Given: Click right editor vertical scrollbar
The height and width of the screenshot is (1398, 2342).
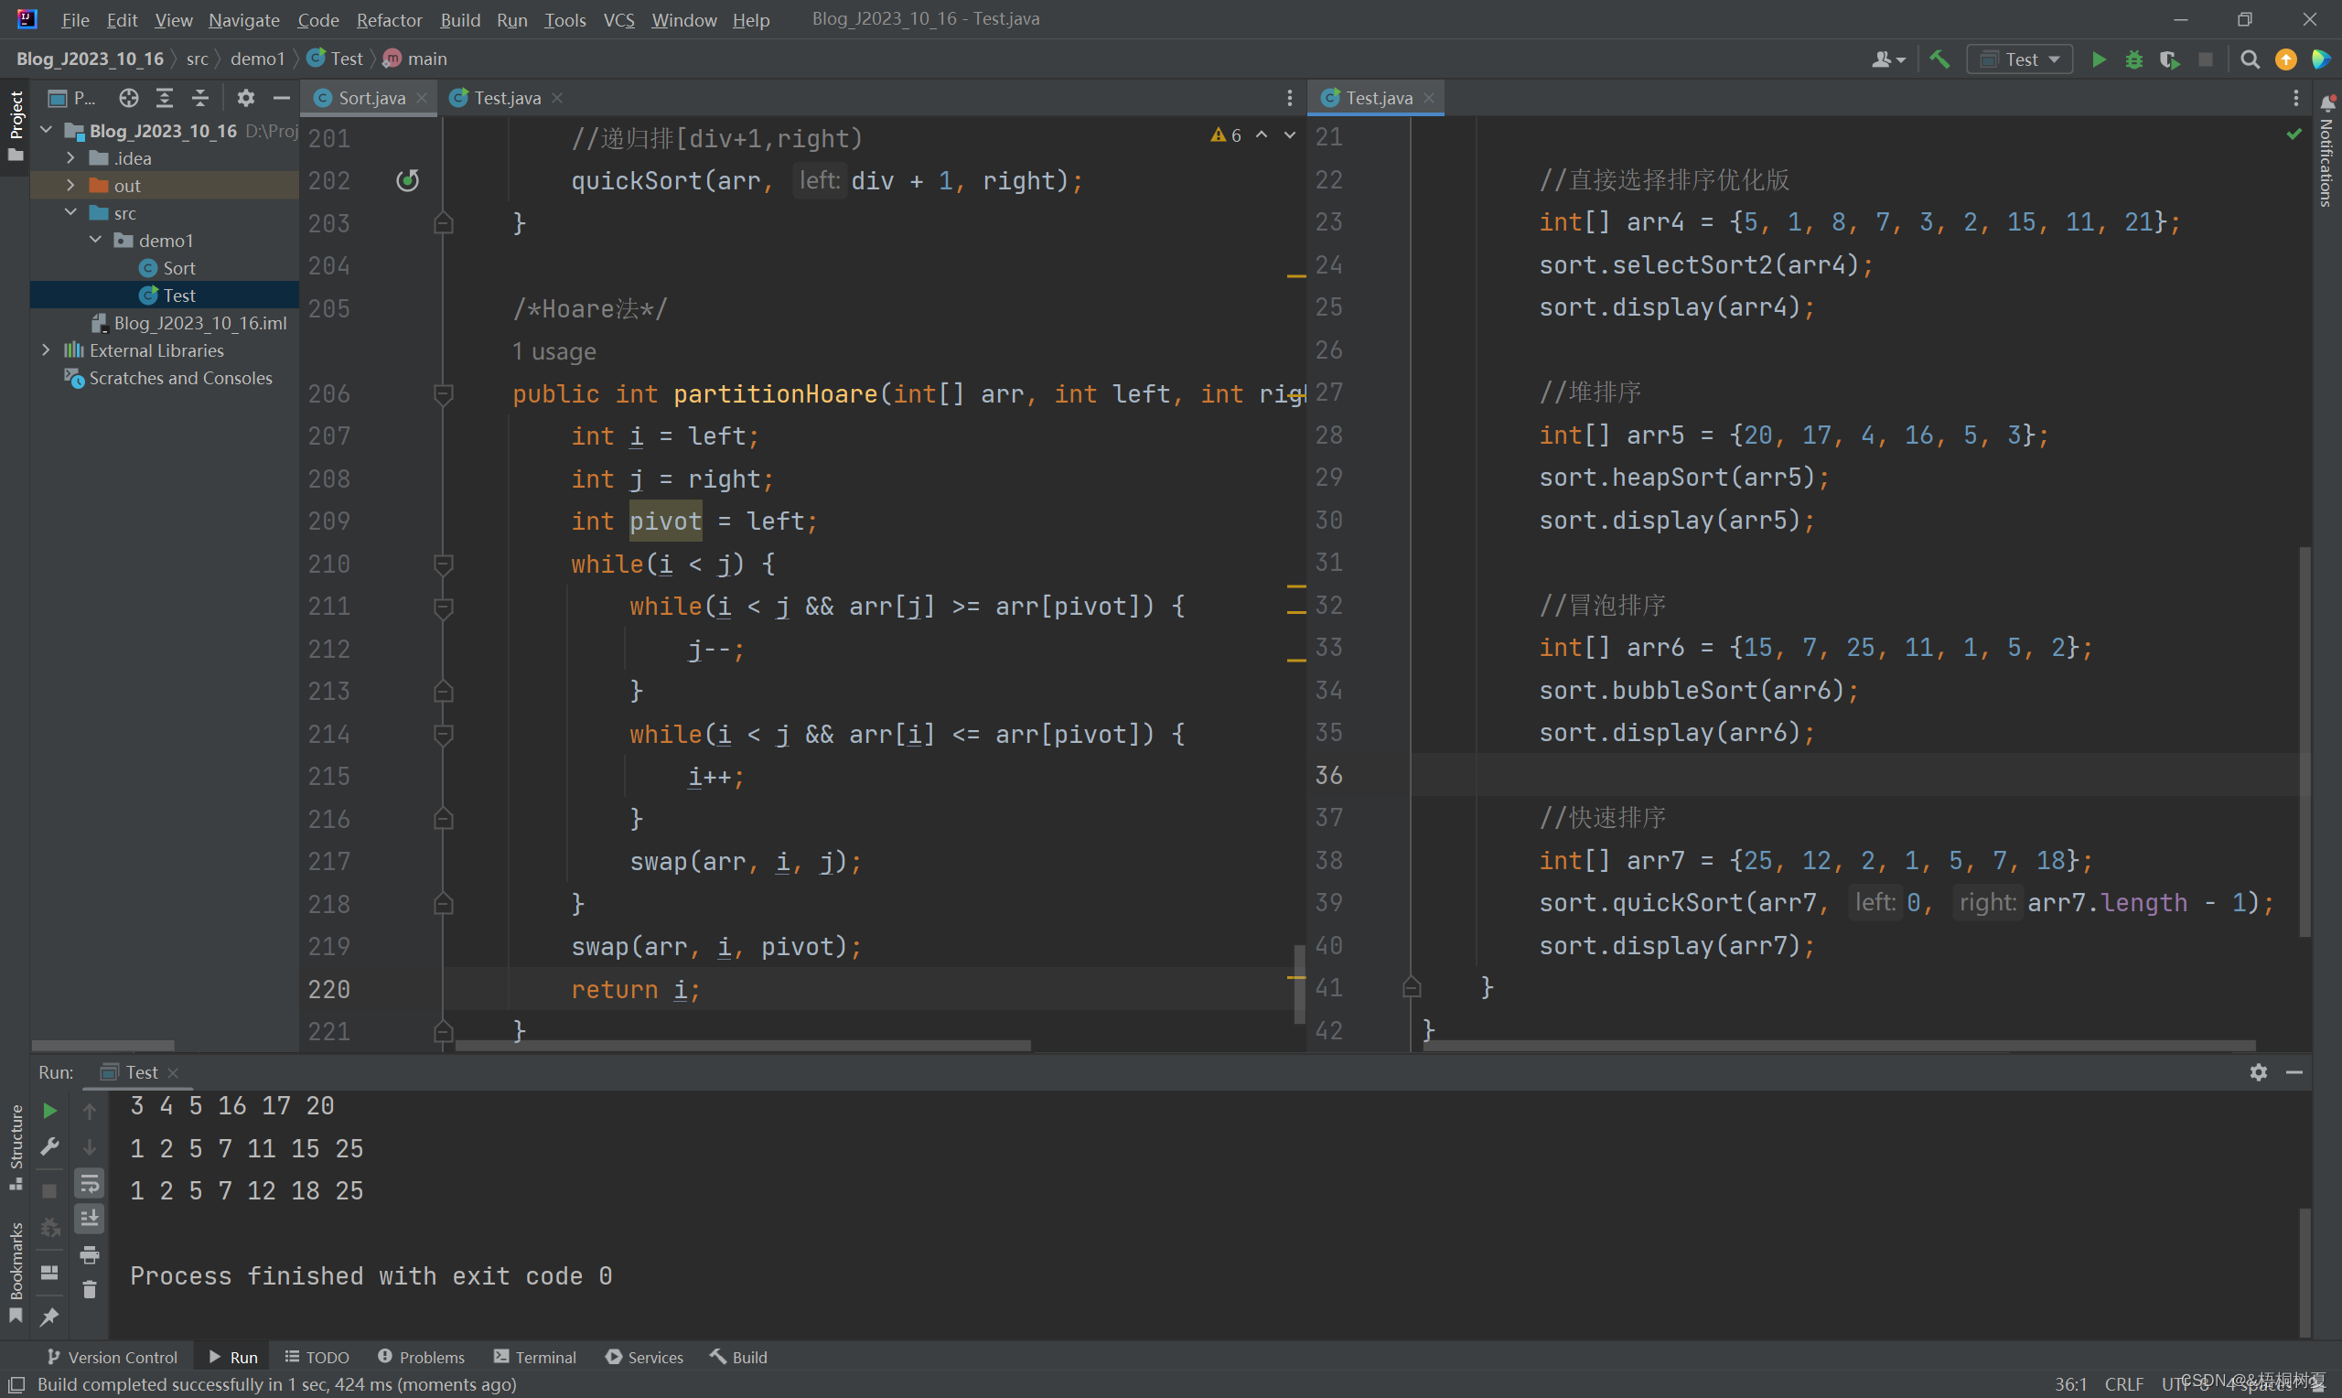Looking at the screenshot, I should 2304,741.
